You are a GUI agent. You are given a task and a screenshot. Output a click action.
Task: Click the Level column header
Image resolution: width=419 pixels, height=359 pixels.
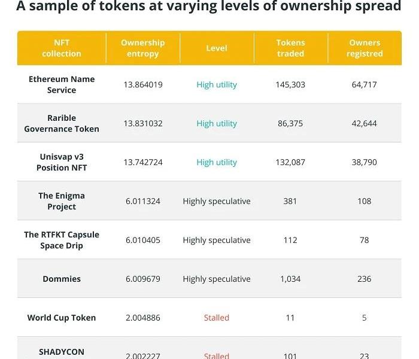(216, 48)
